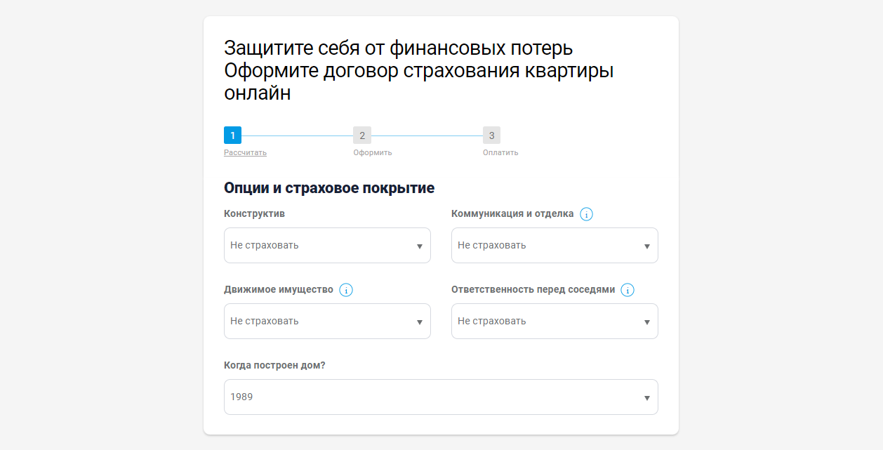Expand the Конструктив dropdown

pyautogui.click(x=327, y=246)
